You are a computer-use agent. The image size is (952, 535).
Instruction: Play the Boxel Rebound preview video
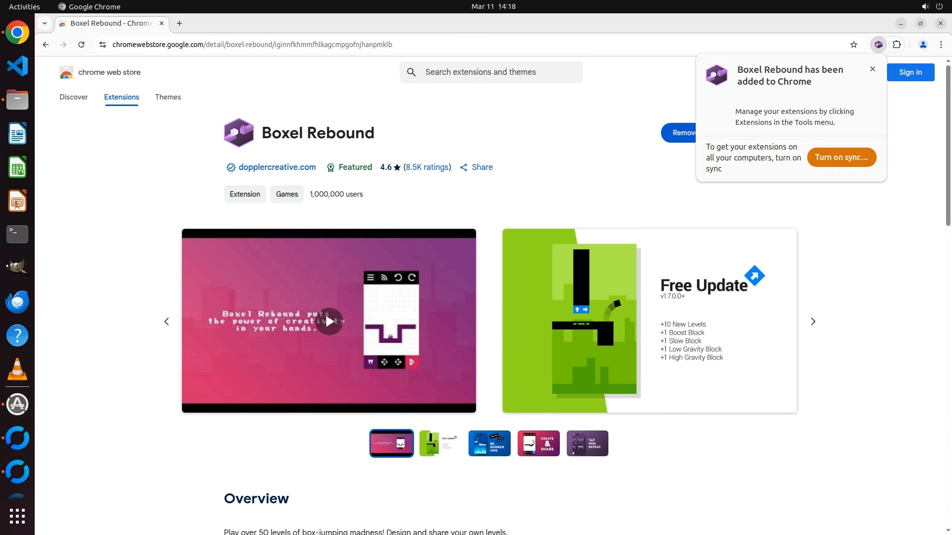click(329, 321)
